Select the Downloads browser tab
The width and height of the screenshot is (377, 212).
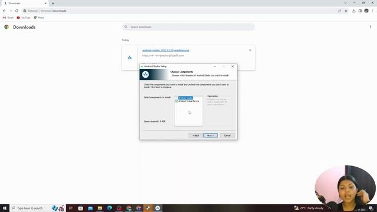click(24, 4)
